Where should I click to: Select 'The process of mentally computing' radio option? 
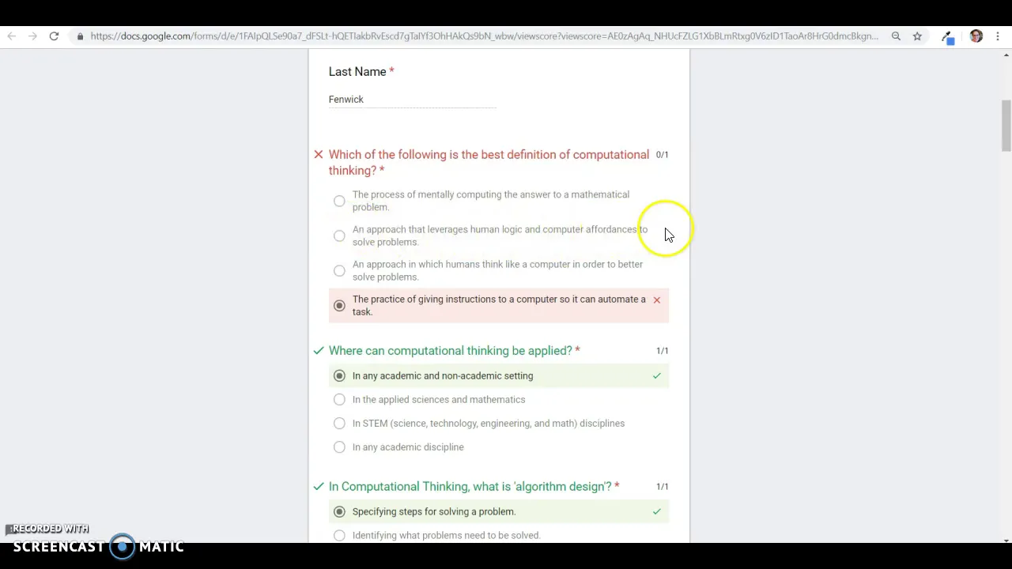pos(339,202)
